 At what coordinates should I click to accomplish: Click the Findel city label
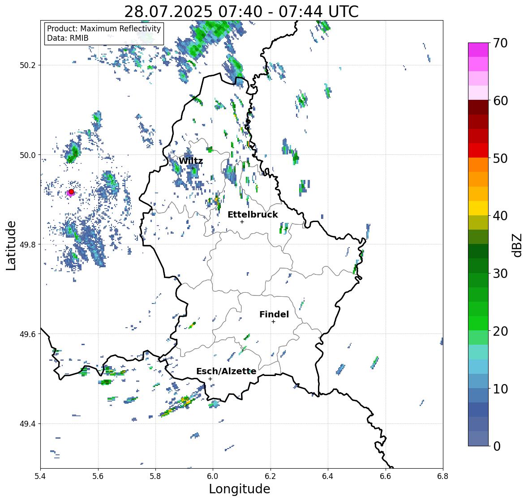274,314
